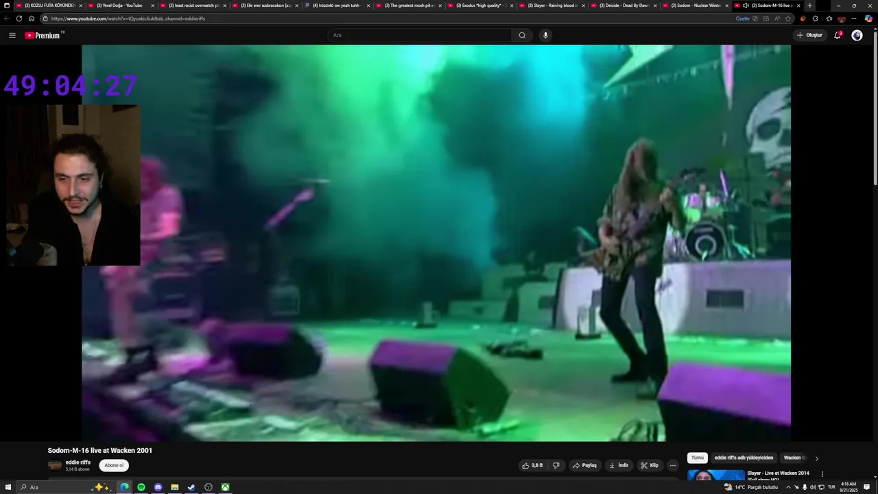This screenshot has height=494, width=878.
Task: Open Windows Start menu
Action: [x=6, y=487]
